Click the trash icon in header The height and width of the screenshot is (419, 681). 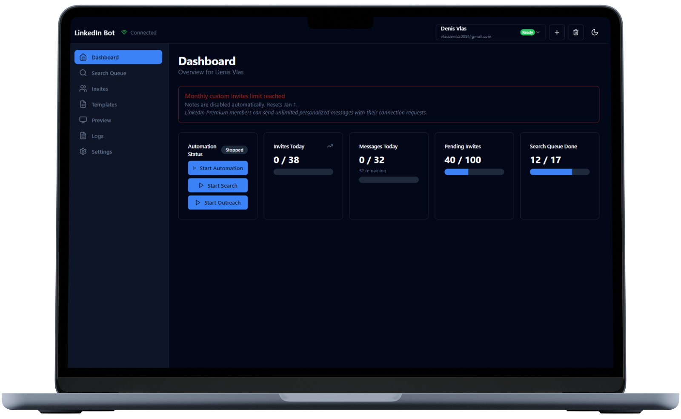click(x=575, y=32)
